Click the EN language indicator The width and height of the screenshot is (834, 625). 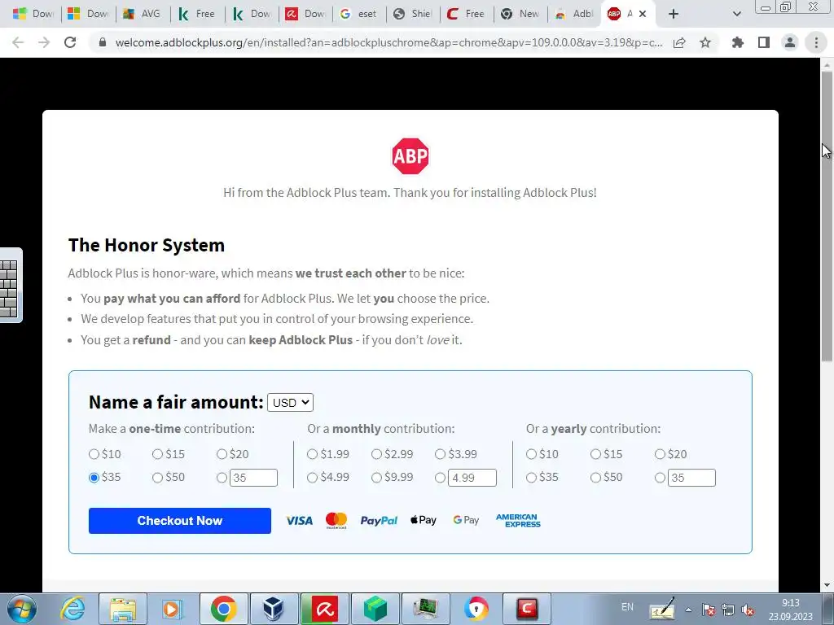[628, 607]
